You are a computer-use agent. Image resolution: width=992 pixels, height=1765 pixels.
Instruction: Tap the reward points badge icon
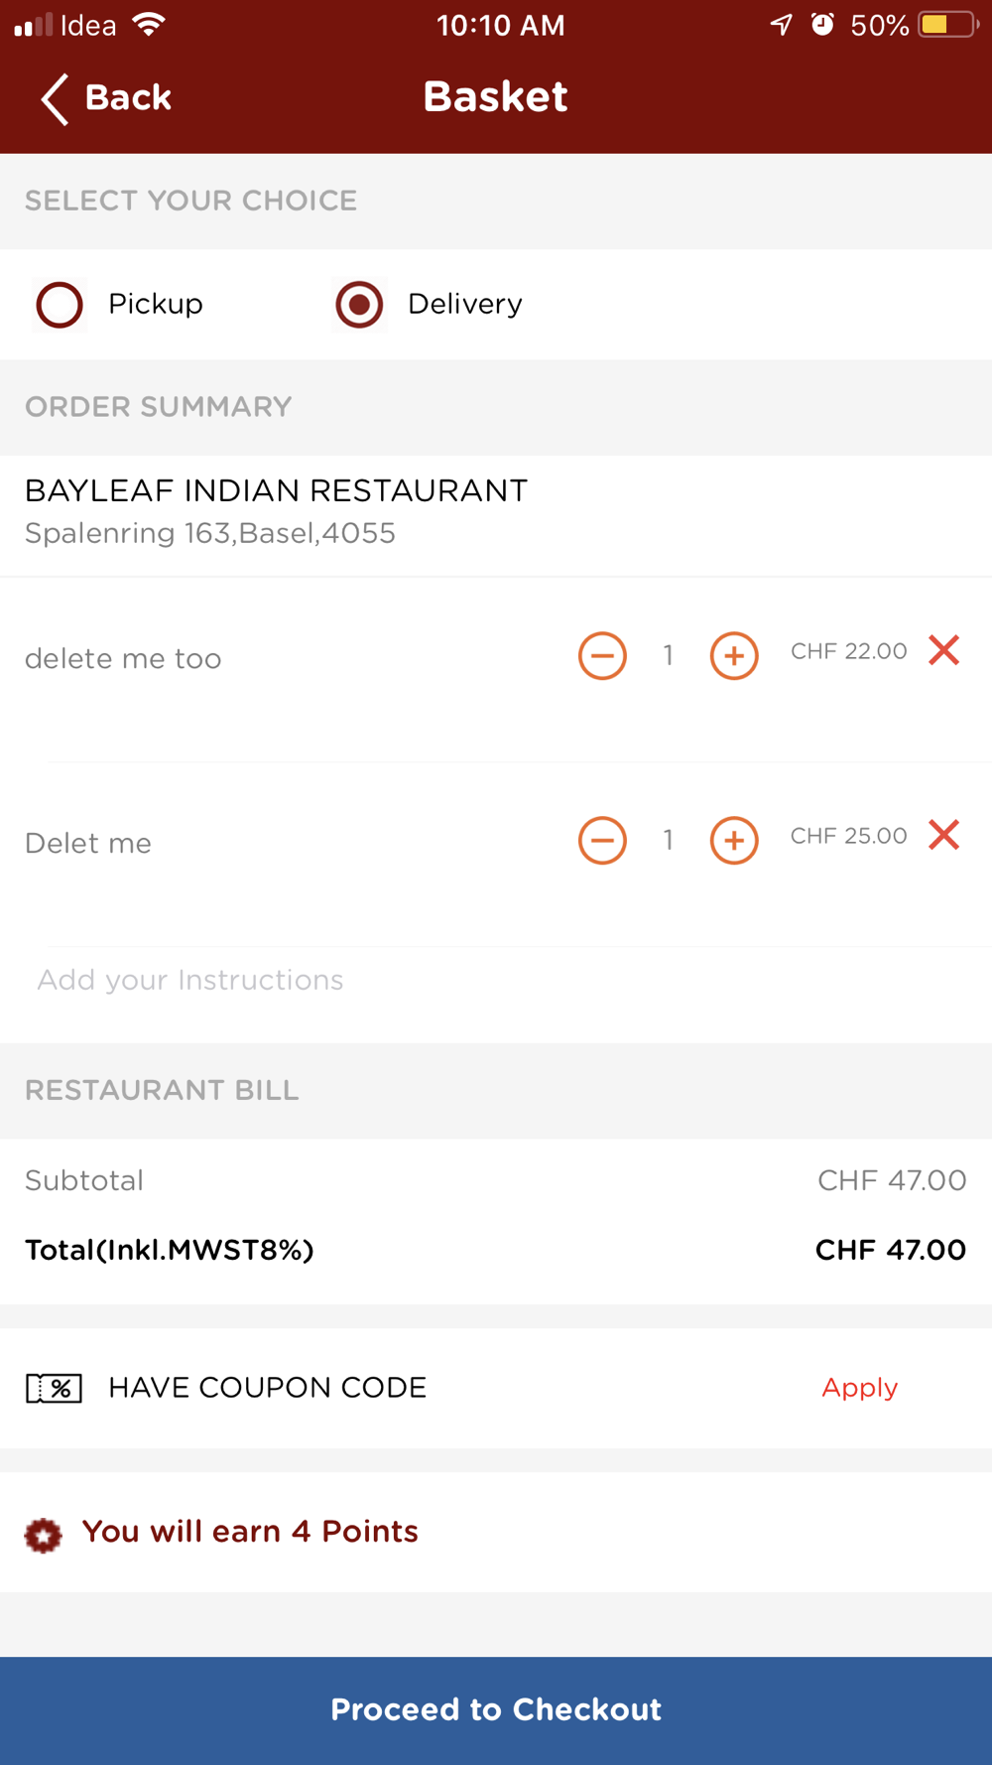tap(43, 1535)
